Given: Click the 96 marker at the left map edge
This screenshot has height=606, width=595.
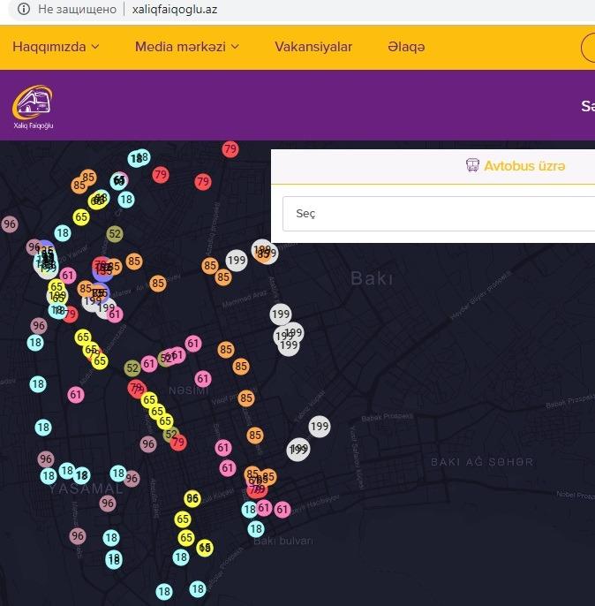Looking at the screenshot, I should coord(10,224).
